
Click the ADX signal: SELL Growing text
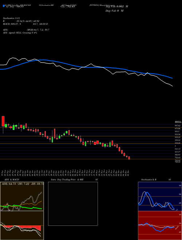20,33
